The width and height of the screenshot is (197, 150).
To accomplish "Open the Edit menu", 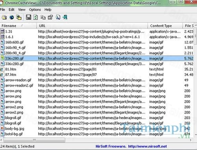I will (x=11, y=9).
